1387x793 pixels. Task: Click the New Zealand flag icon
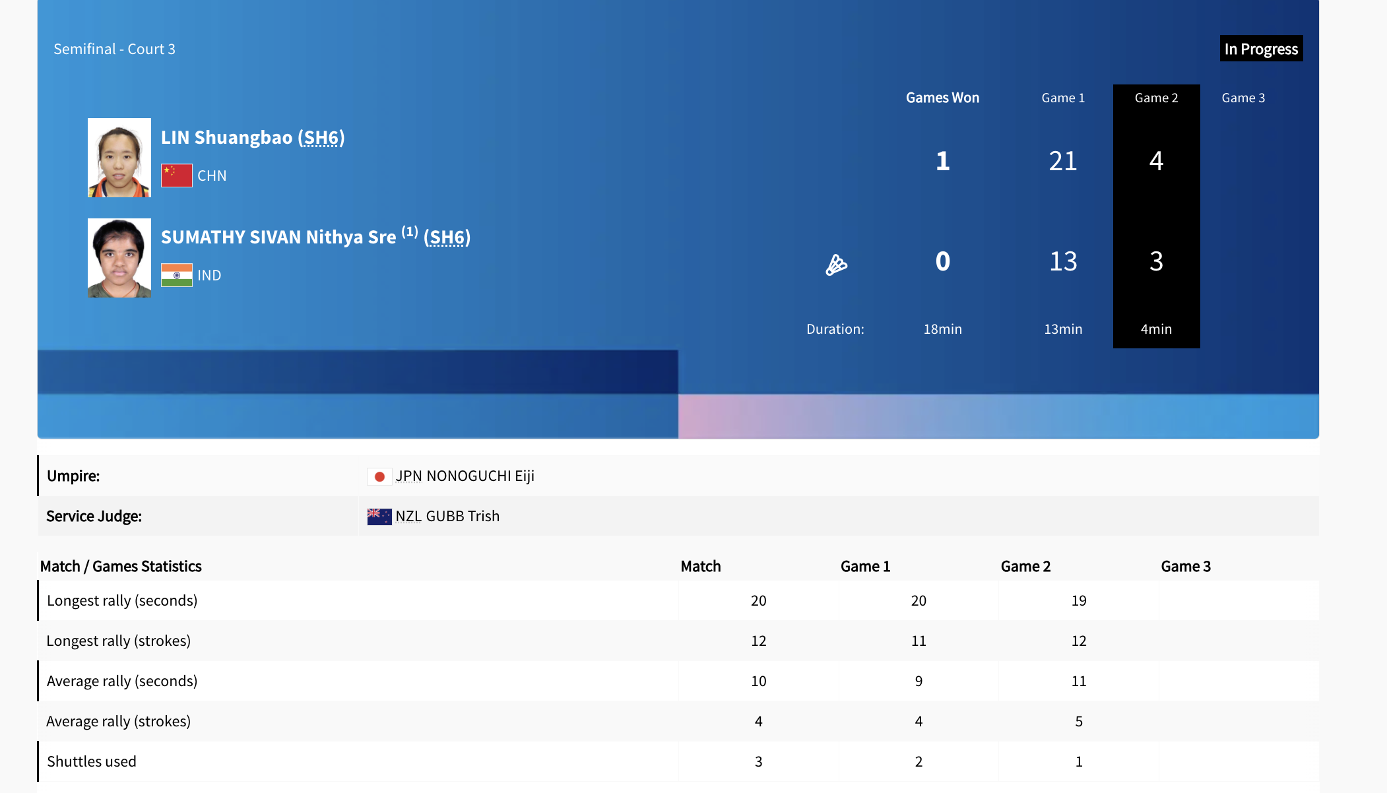[379, 517]
